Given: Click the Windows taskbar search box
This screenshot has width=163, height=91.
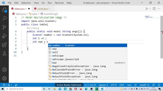Looking at the screenshot, I should [x=23, y=89].
